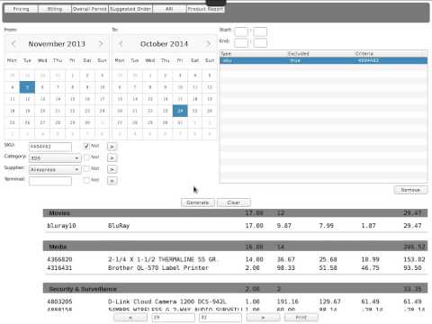432x324 pixels.
Task: Click the Generate button
Action: (x=198, y=202)
